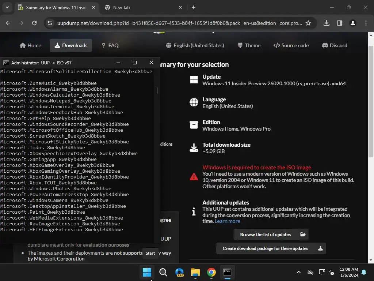Open the Chrome tab search dropdown arrow

pos(7,7)
